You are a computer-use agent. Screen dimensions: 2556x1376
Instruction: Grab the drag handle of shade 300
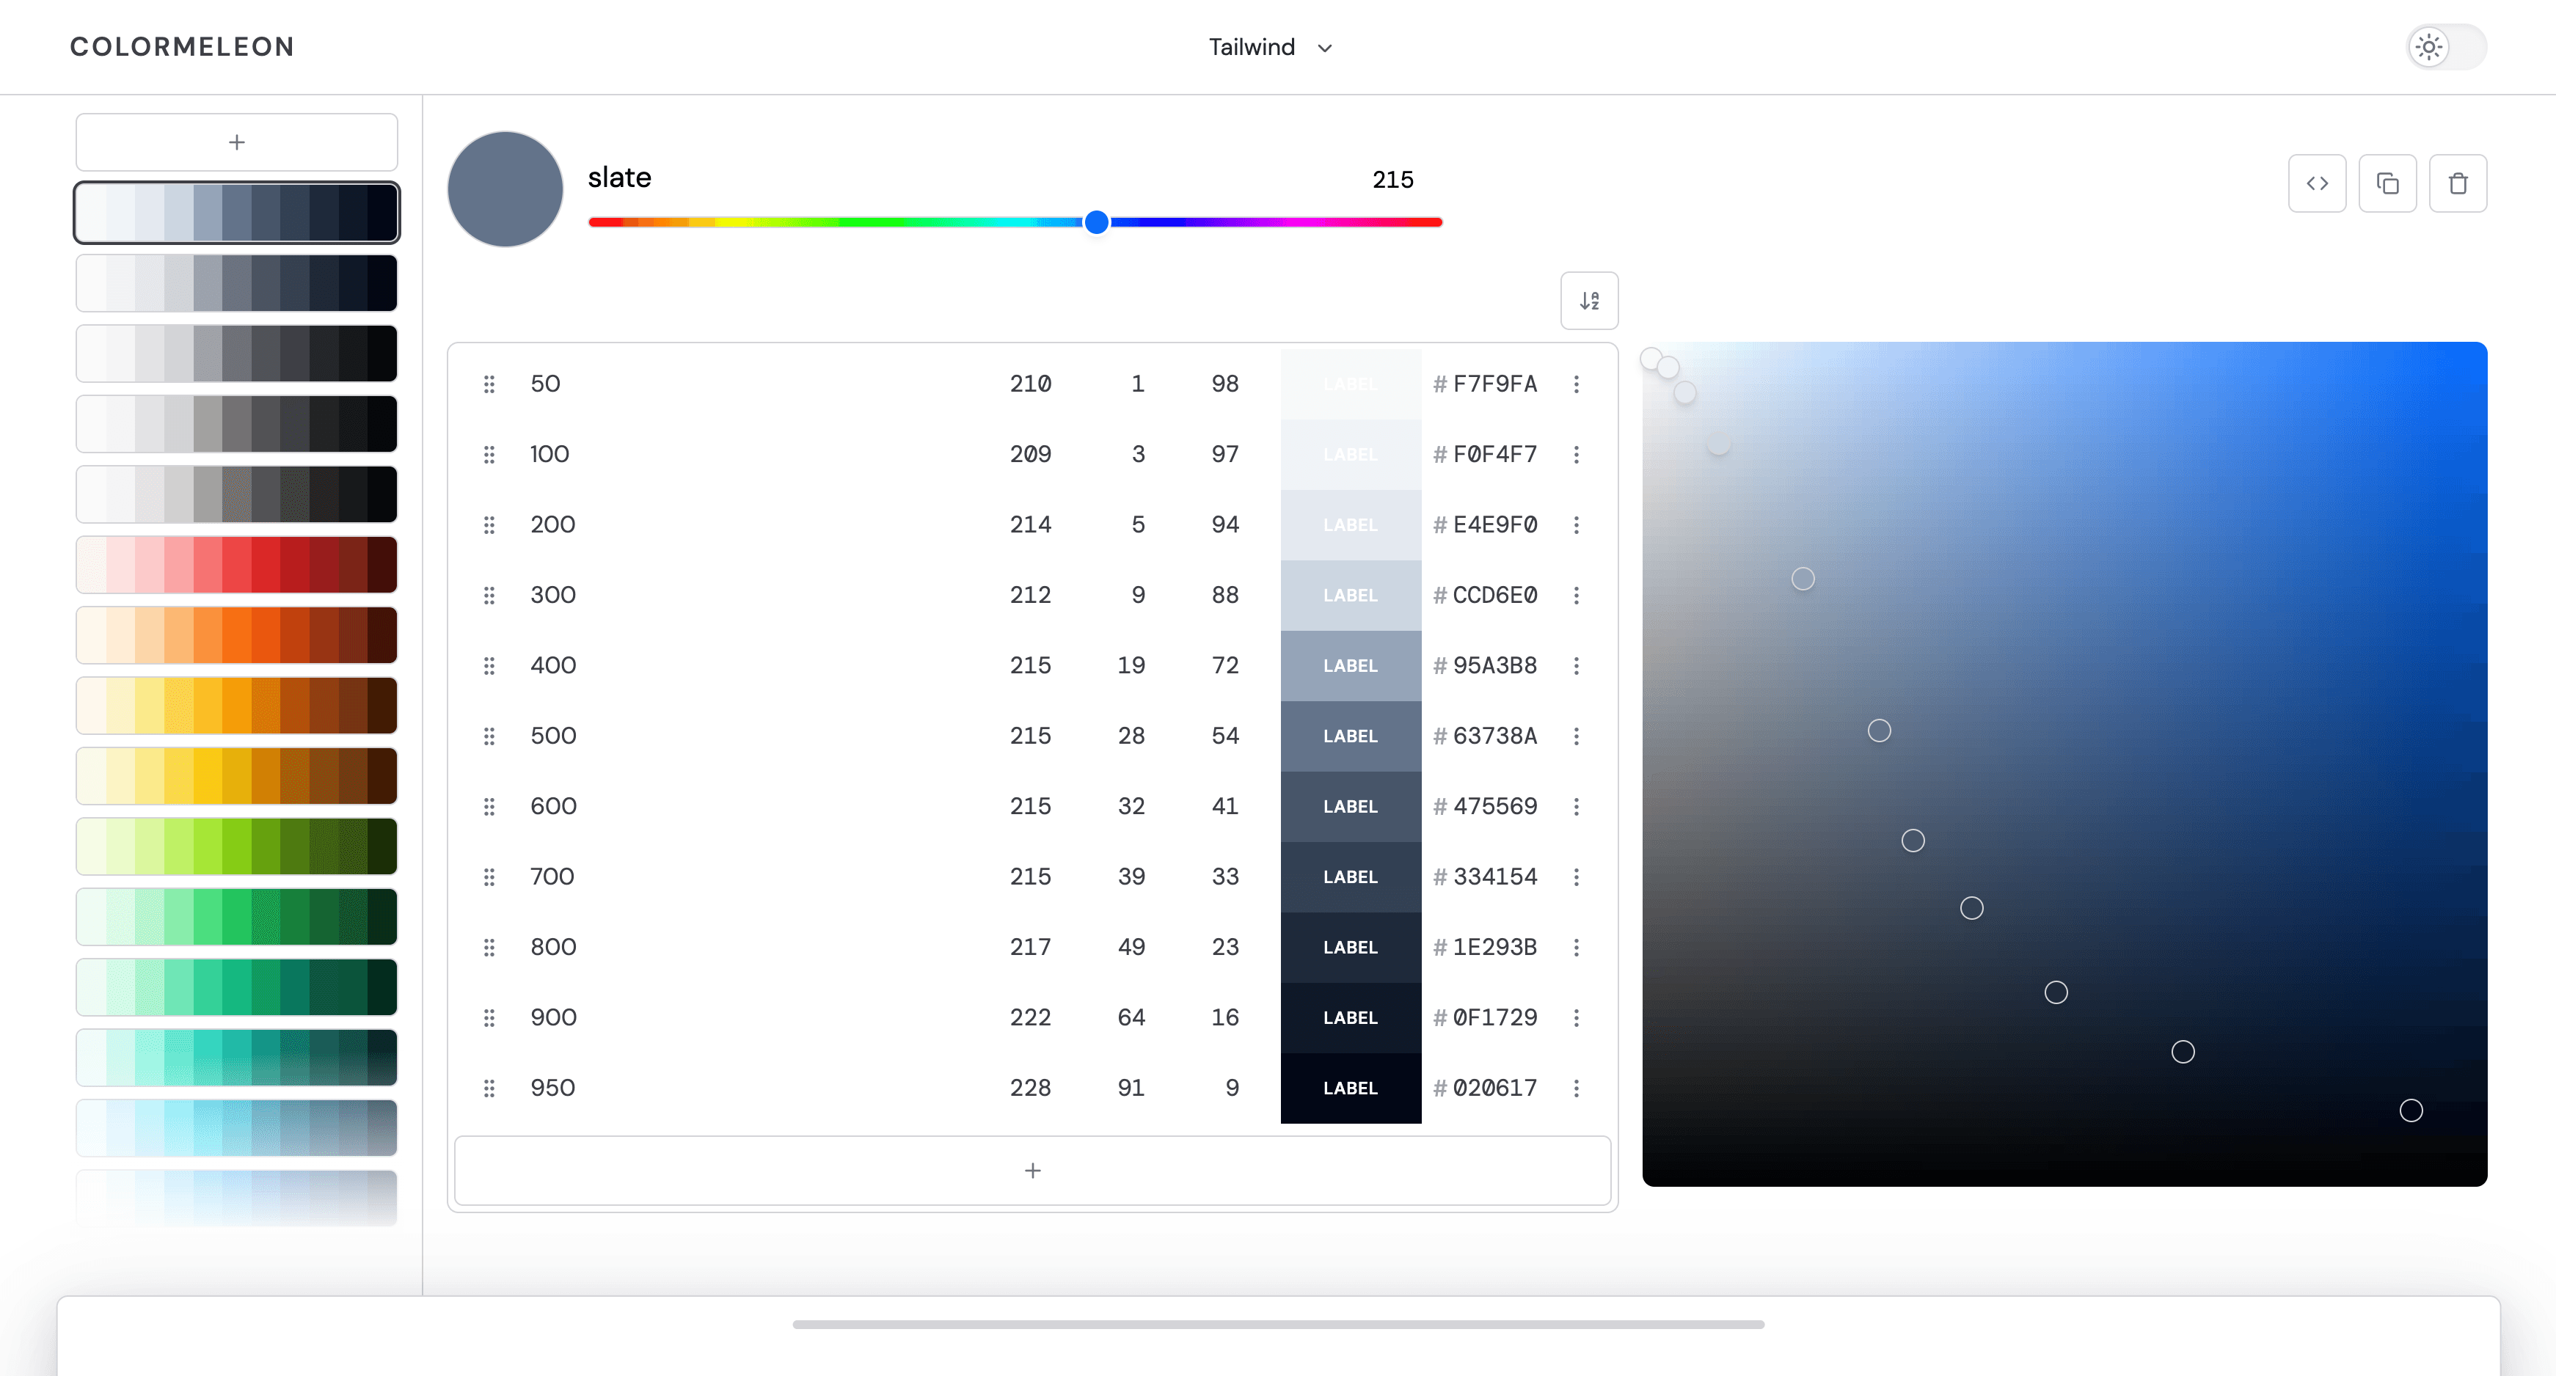pyautogui.click(x=489, y=596)
